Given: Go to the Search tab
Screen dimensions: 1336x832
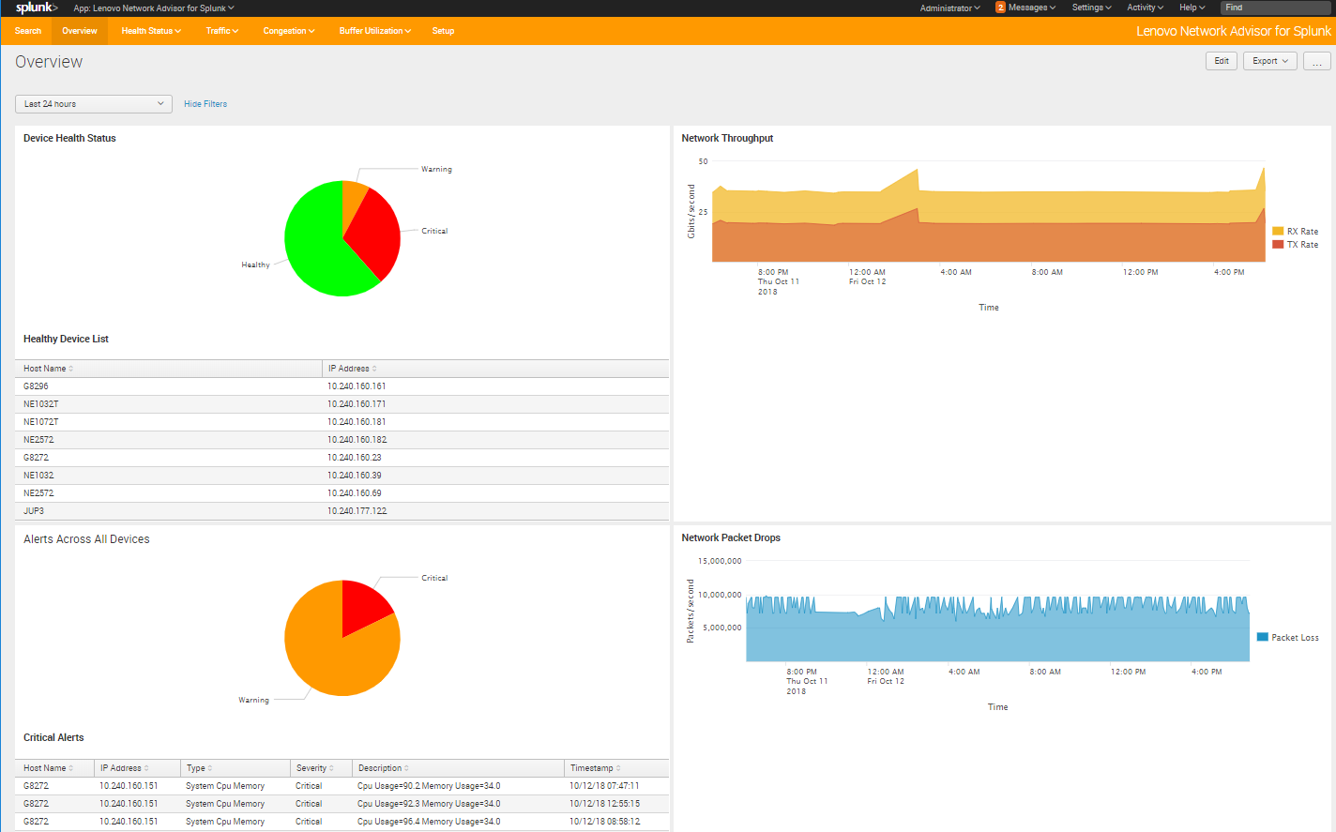Looking at the screenshot, I should (x=28, y=31).
